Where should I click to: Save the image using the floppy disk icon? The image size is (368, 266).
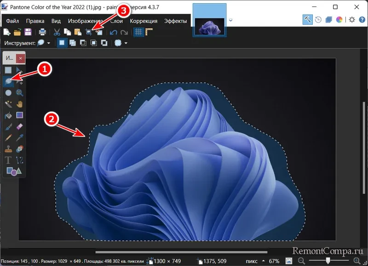[28, 32]
